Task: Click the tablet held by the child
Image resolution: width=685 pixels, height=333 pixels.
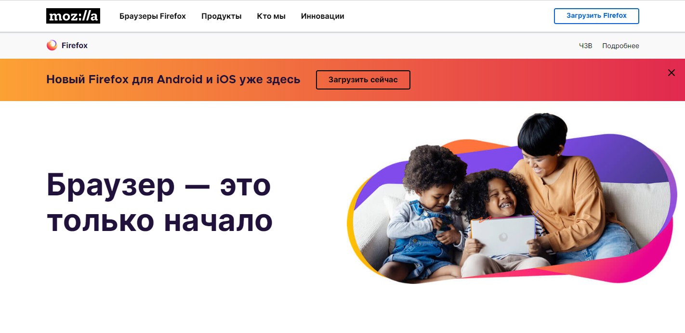Action: tap(503, 236)
